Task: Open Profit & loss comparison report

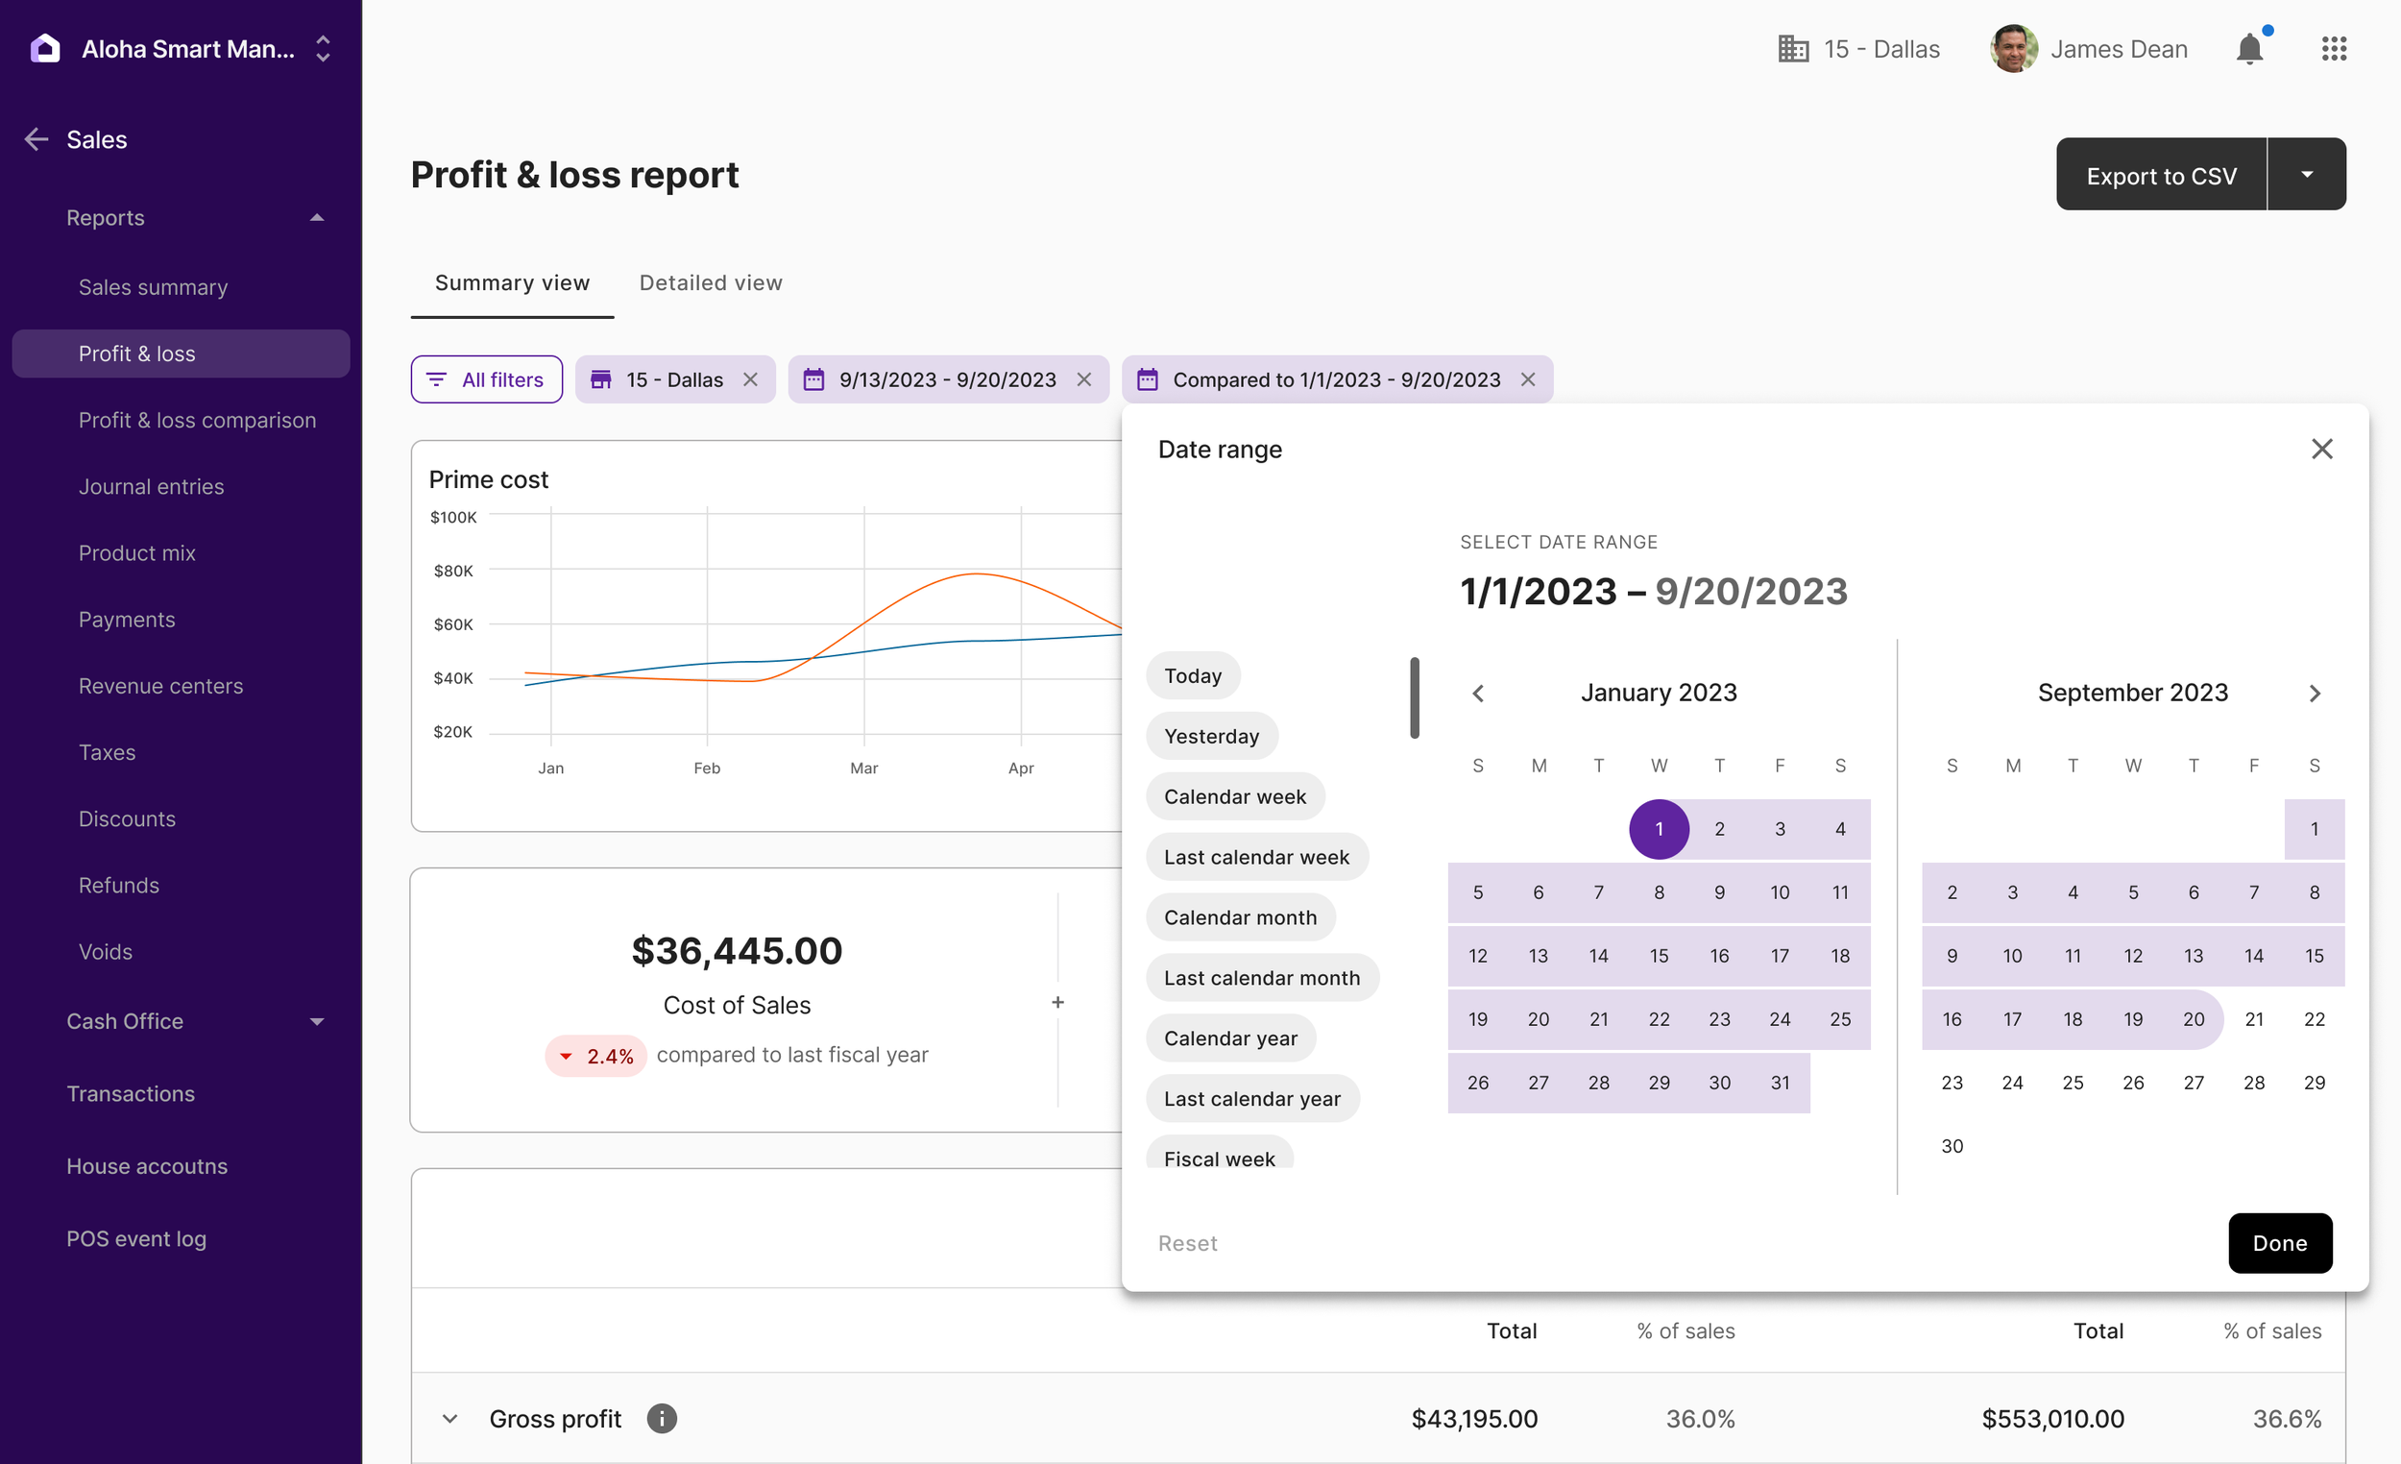Action: point(197,420)
